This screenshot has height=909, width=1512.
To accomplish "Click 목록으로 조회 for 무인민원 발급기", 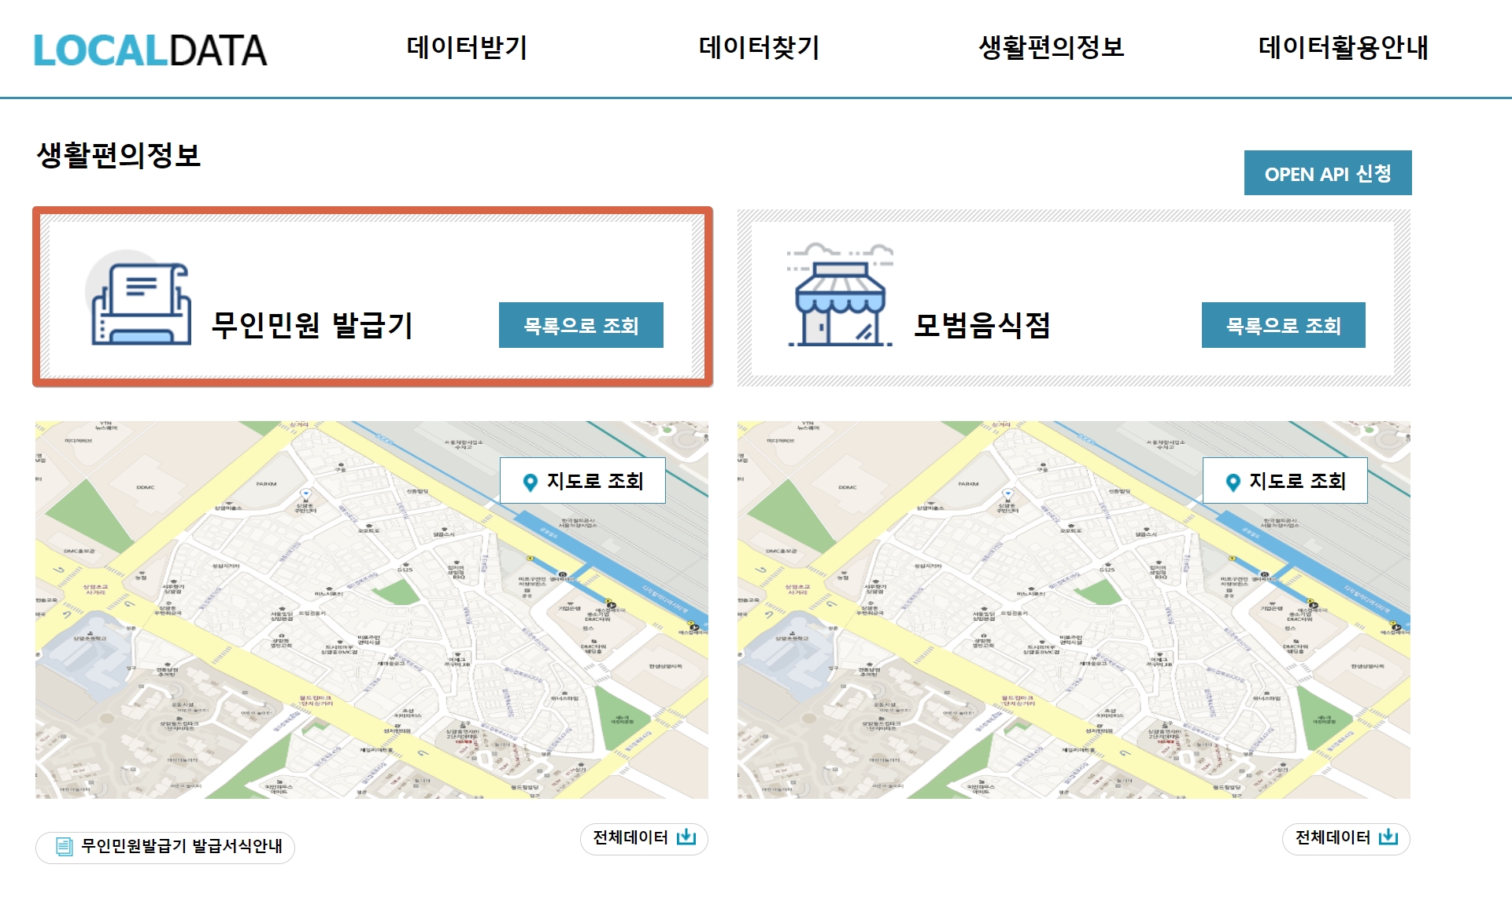I will tap(581, 325).
